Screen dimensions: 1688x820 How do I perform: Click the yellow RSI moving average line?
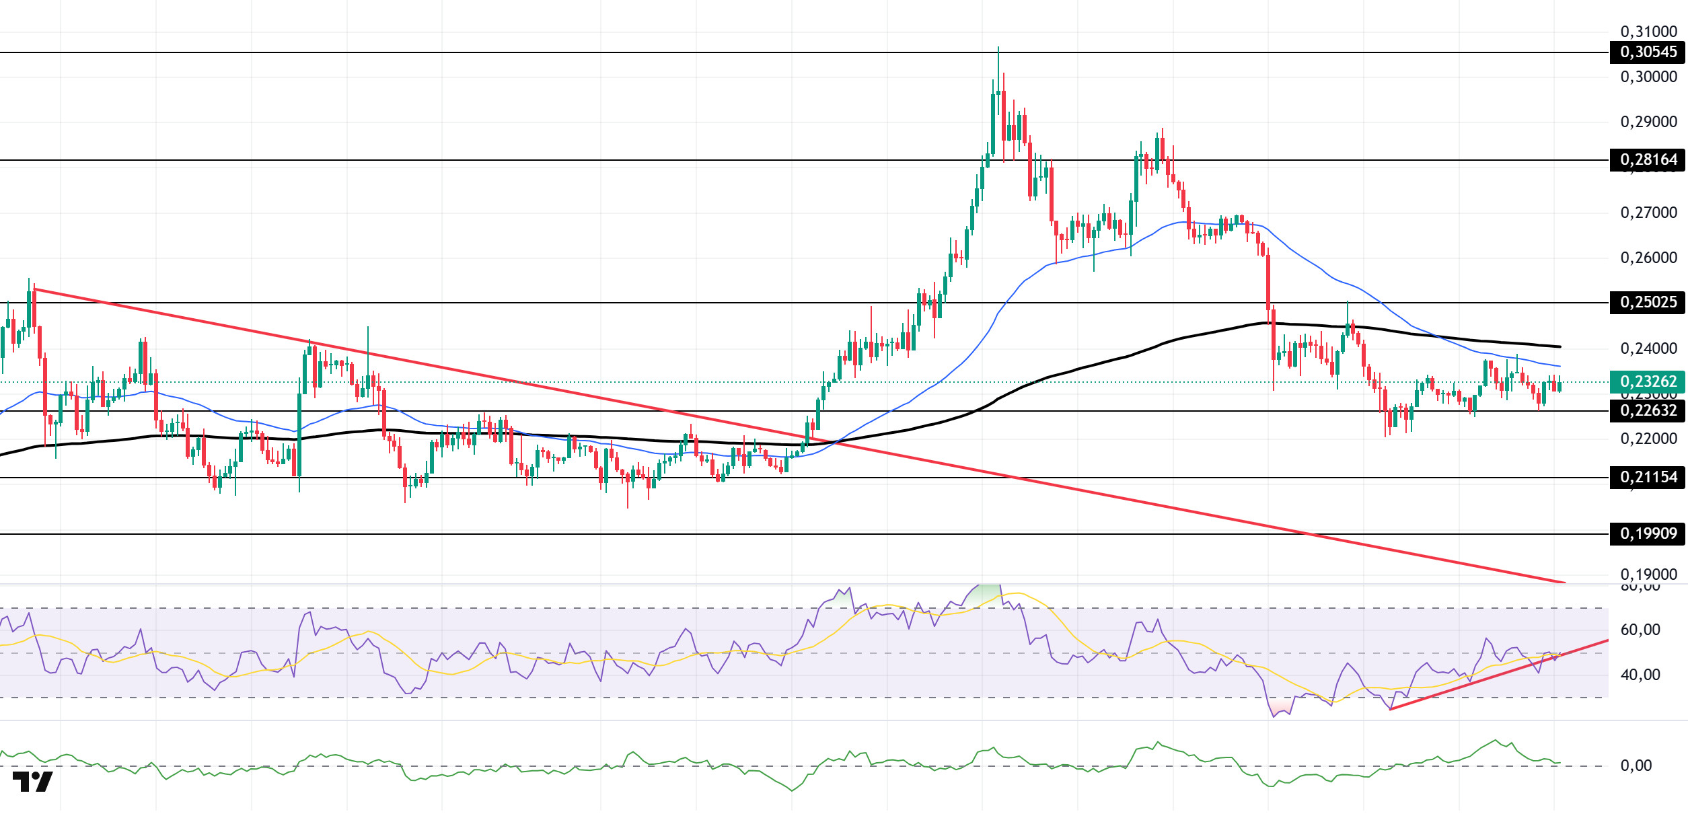tap(1063, 622)
